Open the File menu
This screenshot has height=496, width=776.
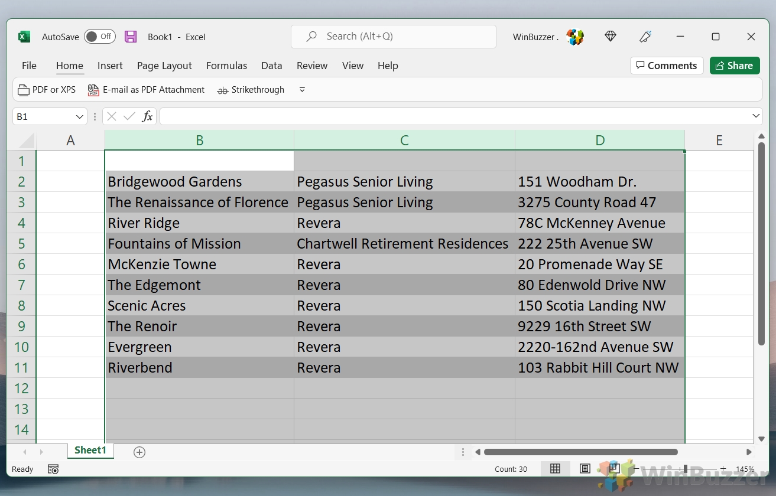click(x=29, y=66)
